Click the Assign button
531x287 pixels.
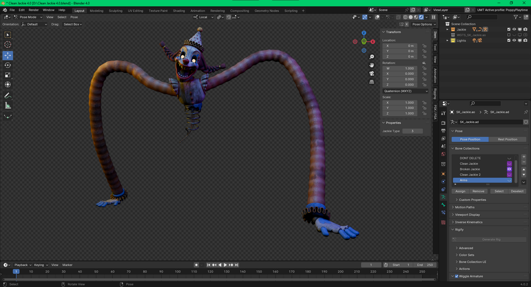(460, 192)
